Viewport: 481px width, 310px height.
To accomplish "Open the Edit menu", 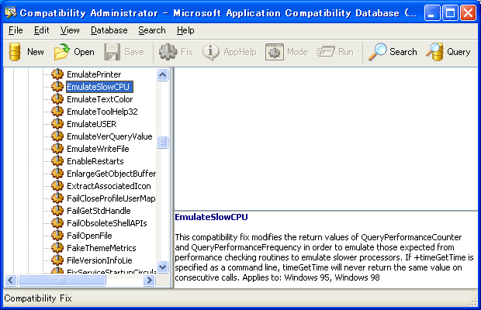I will click(41, 30).
